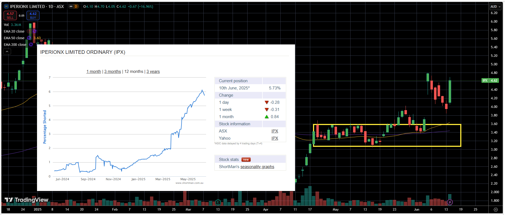Image resolution: width=505 pixels, height=215 pixels.
Task: Click the 1.800 price scale label
Action: tap(495, 201)
